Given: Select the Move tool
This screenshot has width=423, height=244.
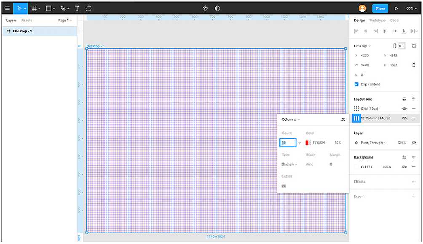Looking at the screenshot, I should [19, 8].
